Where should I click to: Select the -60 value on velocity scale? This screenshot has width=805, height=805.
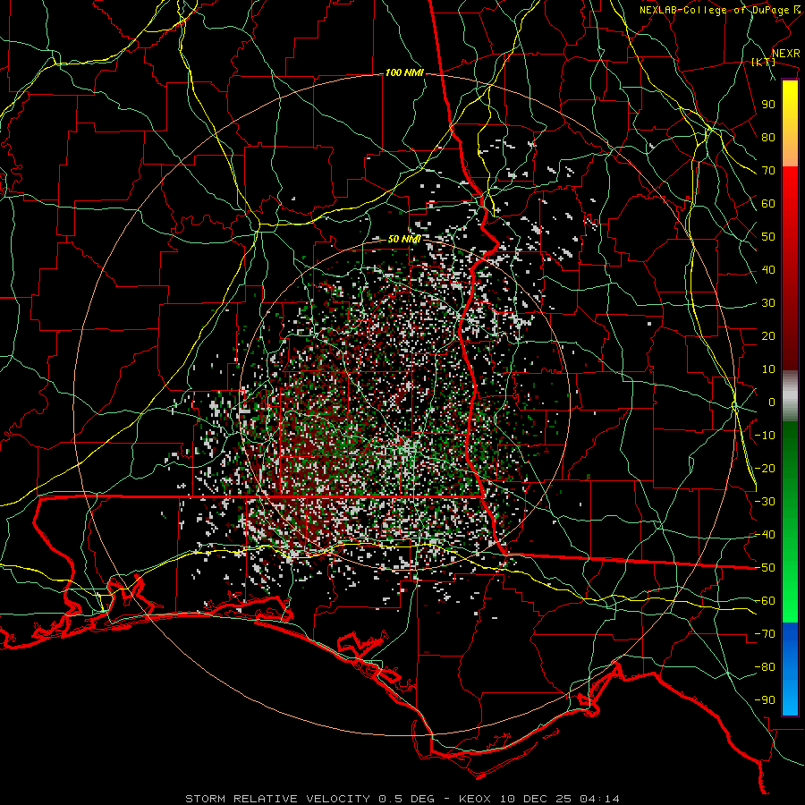click(765, 601)
